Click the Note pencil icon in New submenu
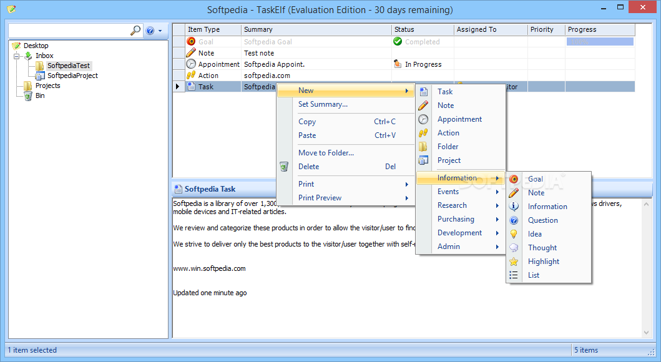Viewport: 661px width, 362px height. click(423, 105)
